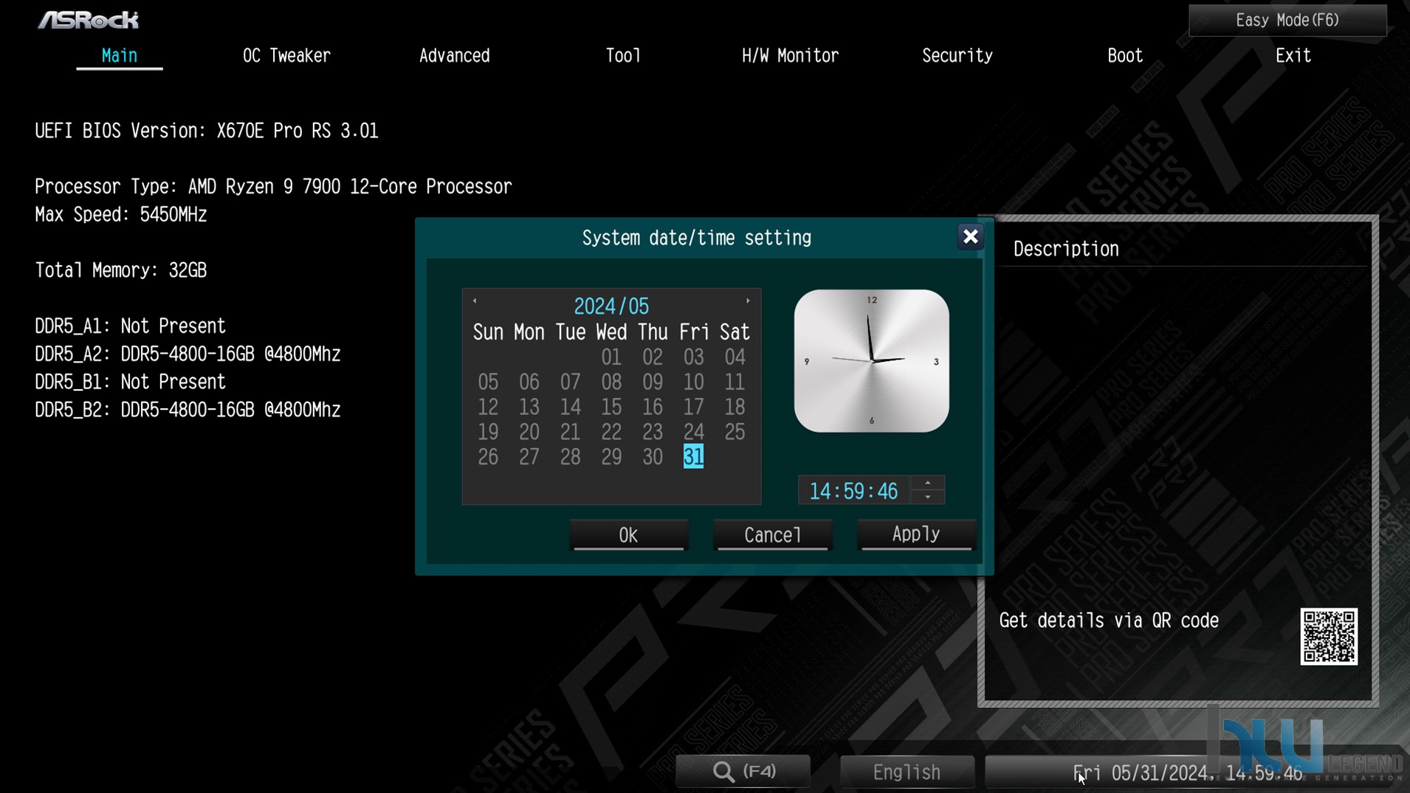The width and height of the screenshot is (1410, 793).
Task: Select day 27 in the calendar
Action: 529,457
